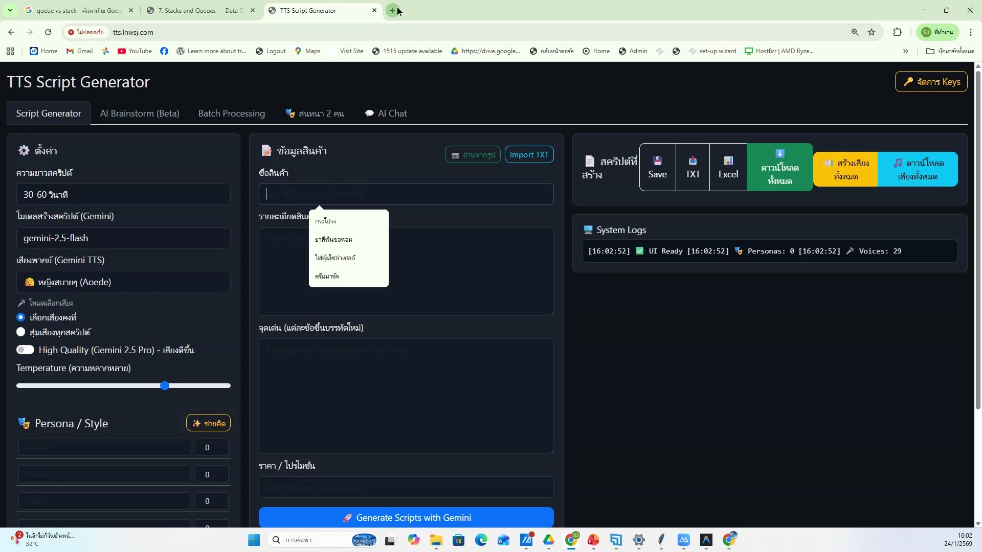
Task: Click the Import TXT button
Action: click(x=529, y=155)
